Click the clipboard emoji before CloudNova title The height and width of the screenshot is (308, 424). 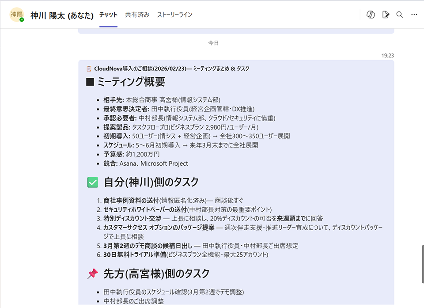[89, 69]
